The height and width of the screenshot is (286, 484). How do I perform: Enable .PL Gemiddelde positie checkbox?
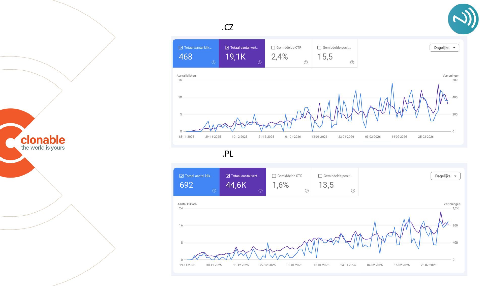(320, 176)
